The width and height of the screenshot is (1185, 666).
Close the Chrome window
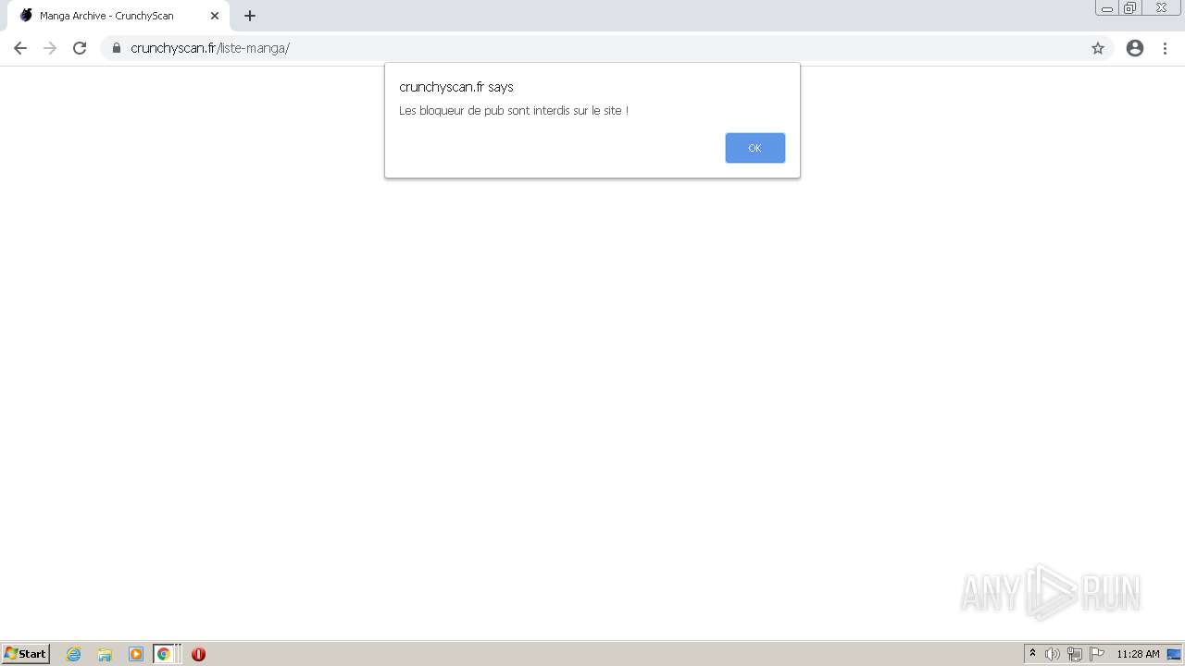(1162, 8)
